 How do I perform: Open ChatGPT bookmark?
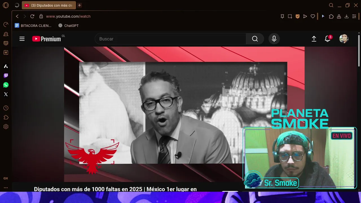pos(68,25)
